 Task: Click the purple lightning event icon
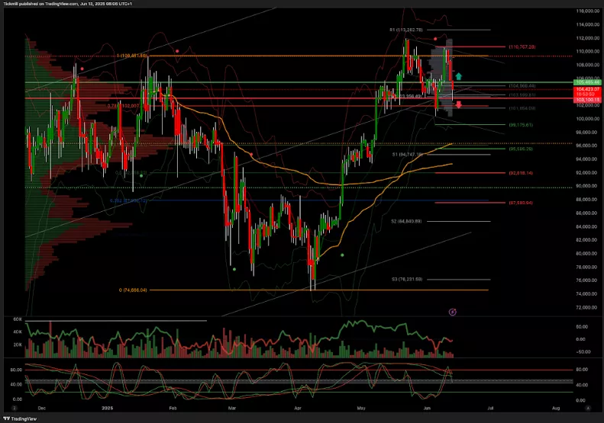pyautogui.click(x=453, y=312)
